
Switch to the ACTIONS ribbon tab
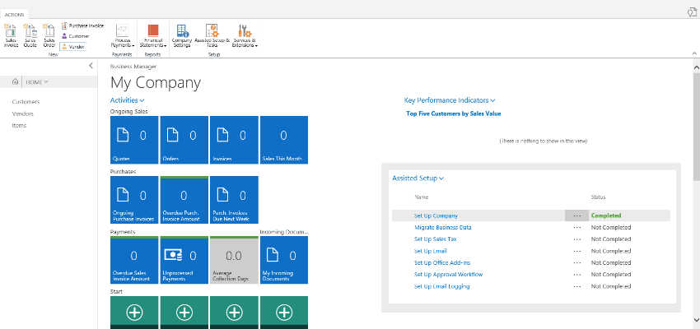tap(14, 14)
